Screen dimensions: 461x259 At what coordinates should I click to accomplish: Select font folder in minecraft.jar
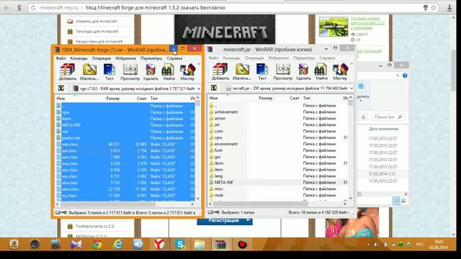218,150
